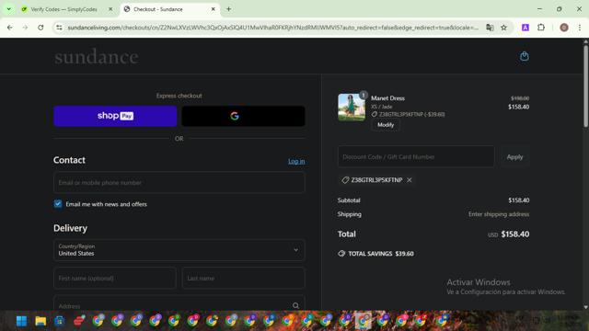Click the Manet Dress product thumbnail

[x=352, y=108]
